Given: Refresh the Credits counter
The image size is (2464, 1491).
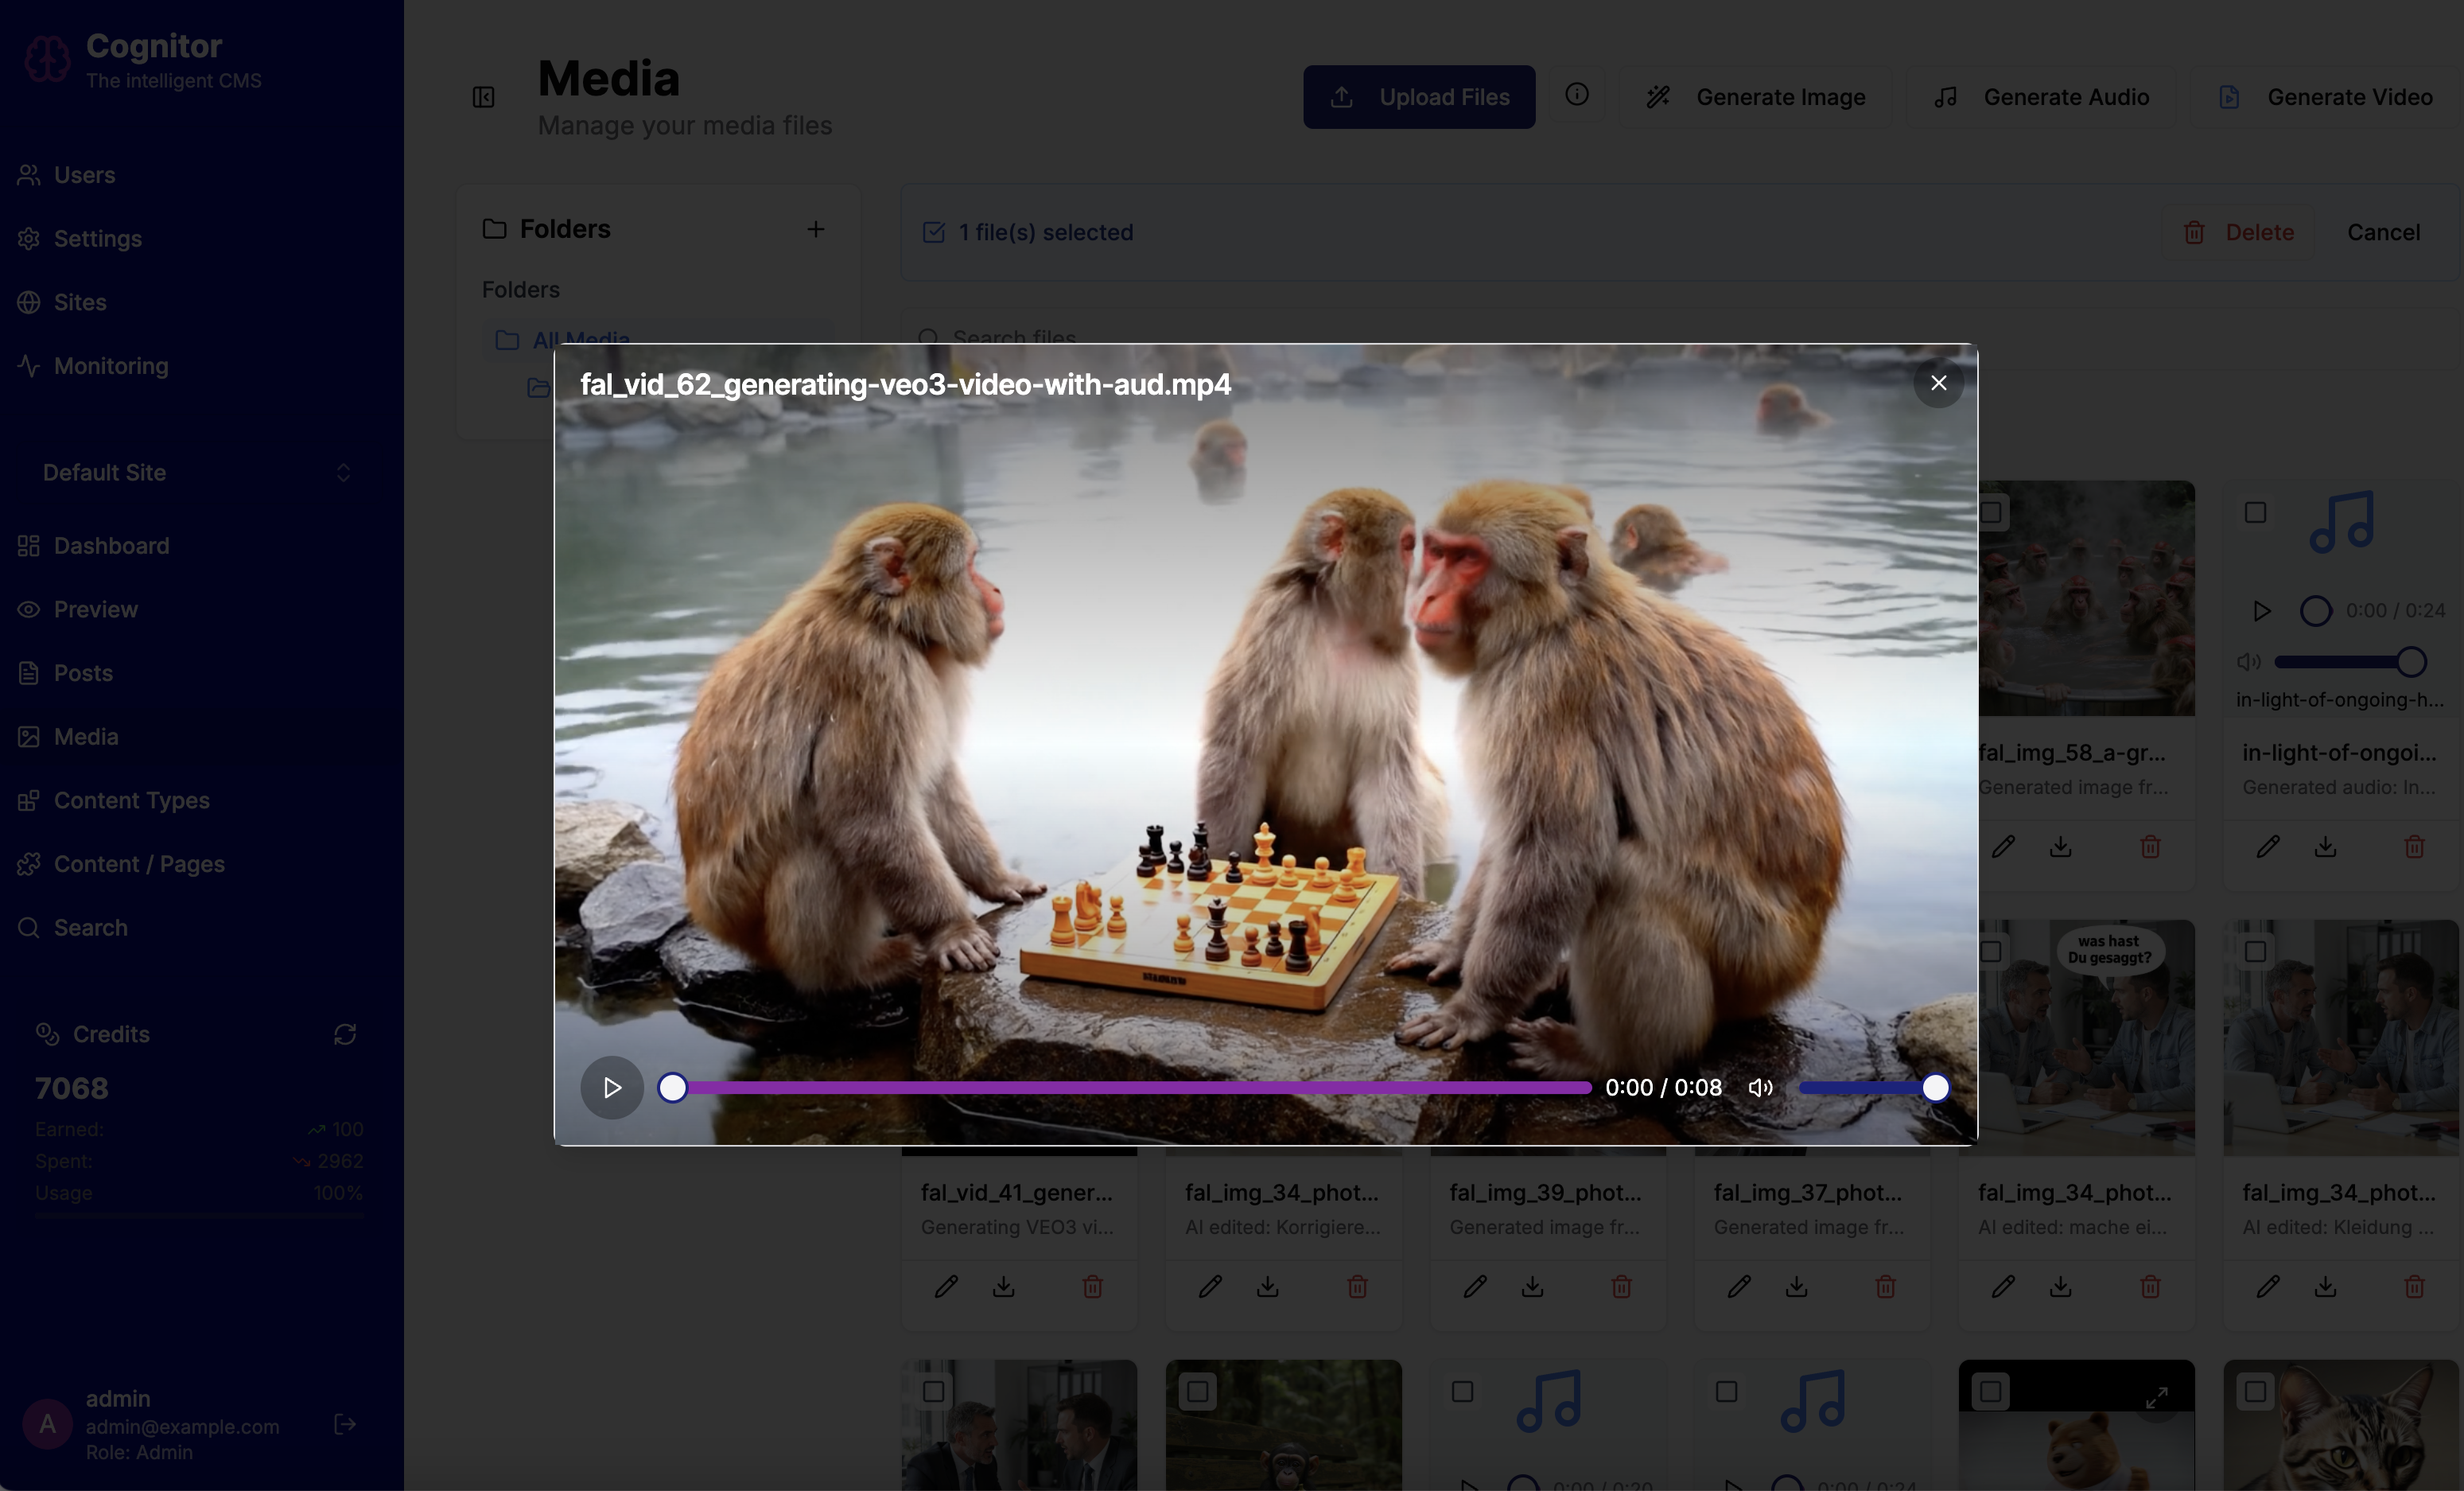Looking at the screenshot, I should tap(345, 1034).
